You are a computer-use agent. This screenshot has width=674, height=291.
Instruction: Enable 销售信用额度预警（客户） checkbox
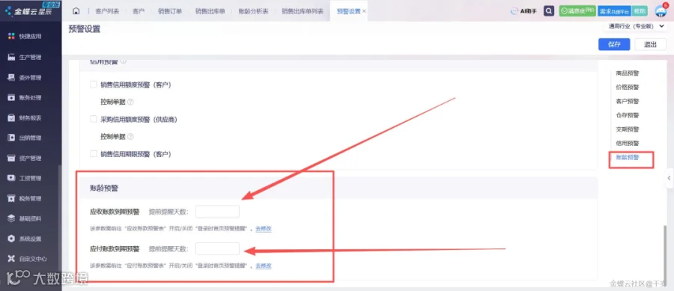(x=94, y=85)
